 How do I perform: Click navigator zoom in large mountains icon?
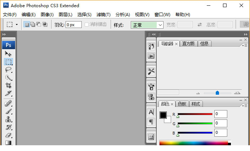[x=237, y=93]
